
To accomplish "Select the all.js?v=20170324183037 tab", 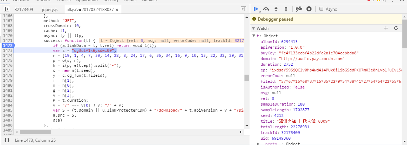I will pyautogui.click(x=90, y=10).
